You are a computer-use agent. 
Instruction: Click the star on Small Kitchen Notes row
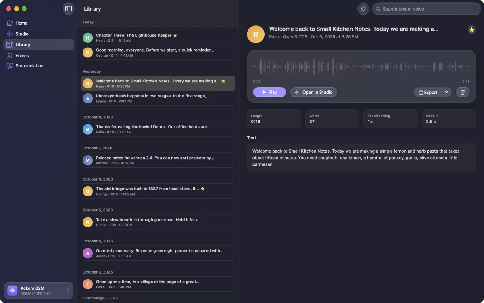tap(223, 81)
